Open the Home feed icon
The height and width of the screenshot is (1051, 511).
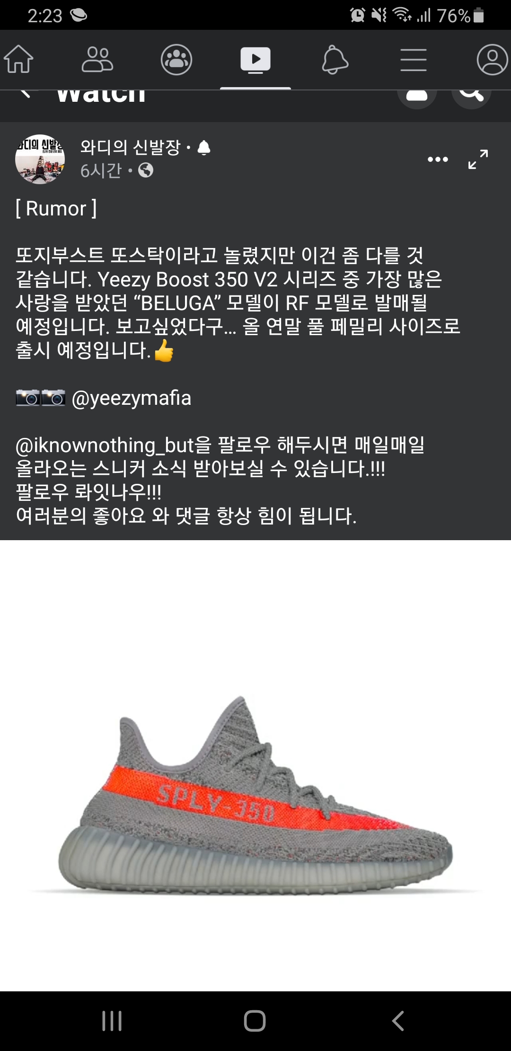(x=18, y=59)
